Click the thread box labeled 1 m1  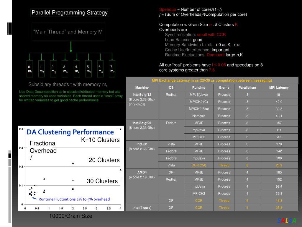(42, 69)
